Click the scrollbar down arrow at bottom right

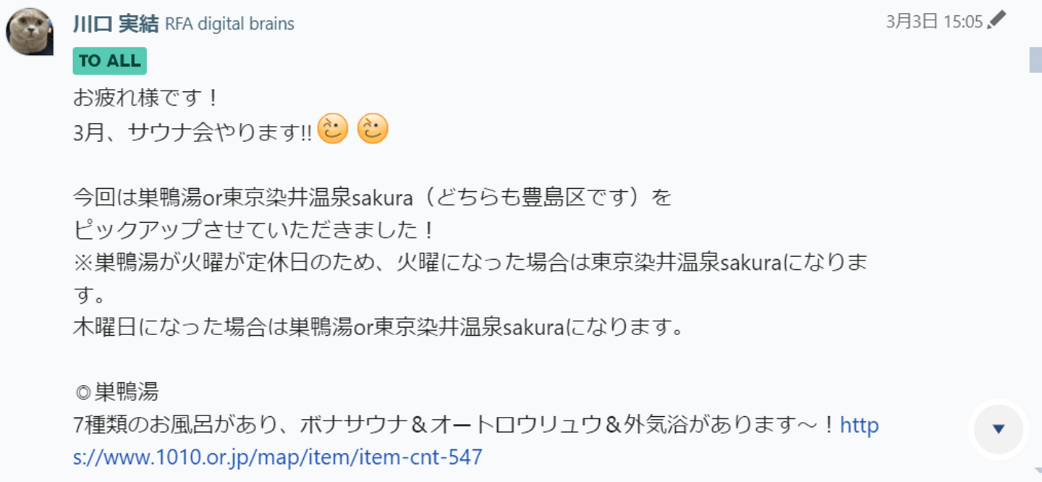pos(1035,472)
